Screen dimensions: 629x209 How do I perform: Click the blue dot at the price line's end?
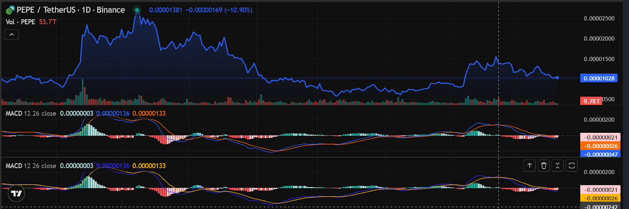557,78
